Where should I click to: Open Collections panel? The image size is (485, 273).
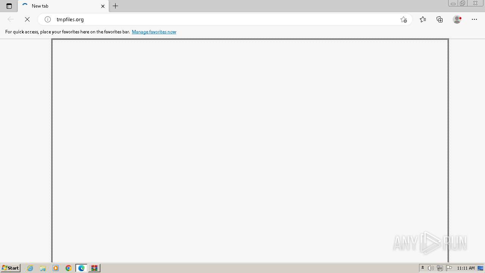[440, 19]
